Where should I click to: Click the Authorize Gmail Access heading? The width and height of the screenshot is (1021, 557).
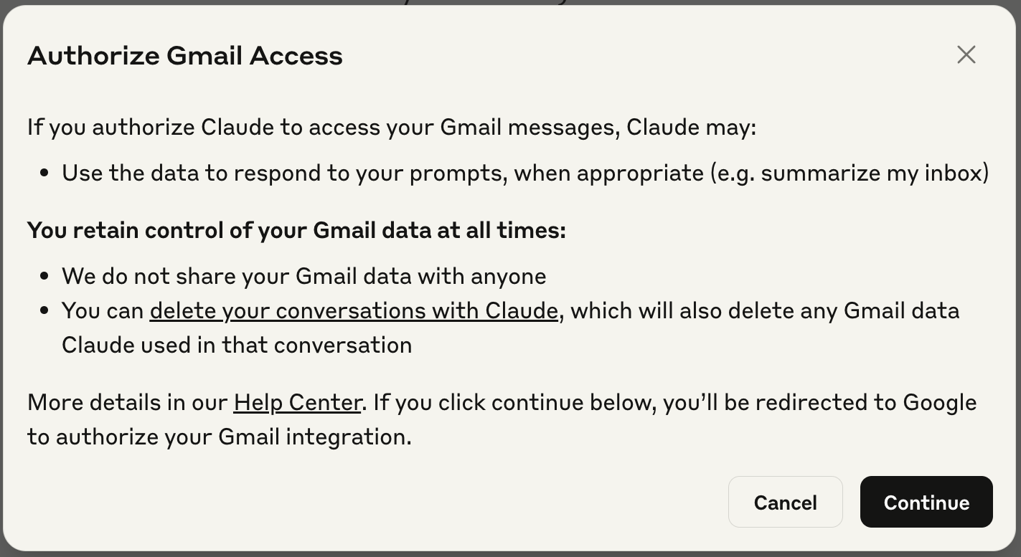[185, 56]
